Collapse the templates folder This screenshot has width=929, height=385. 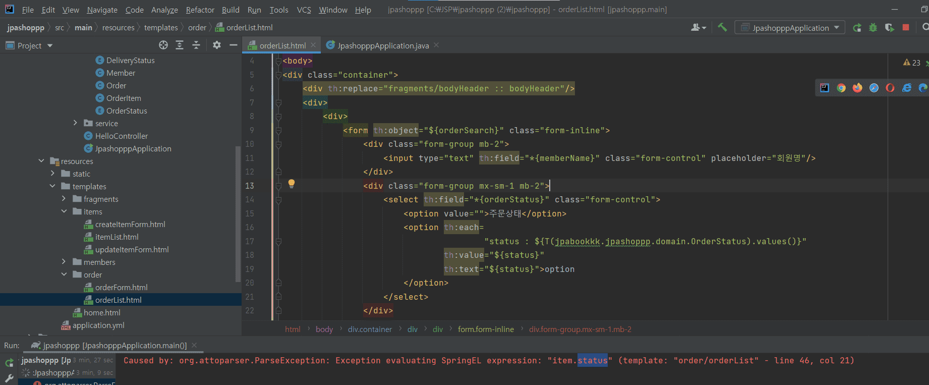tap(52, 186)
